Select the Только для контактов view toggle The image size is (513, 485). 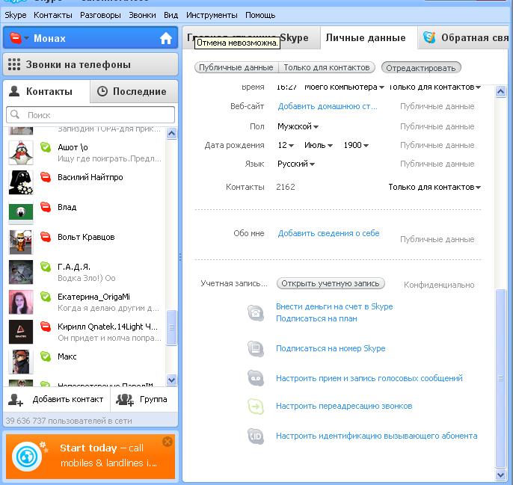[x=327, y=67]
